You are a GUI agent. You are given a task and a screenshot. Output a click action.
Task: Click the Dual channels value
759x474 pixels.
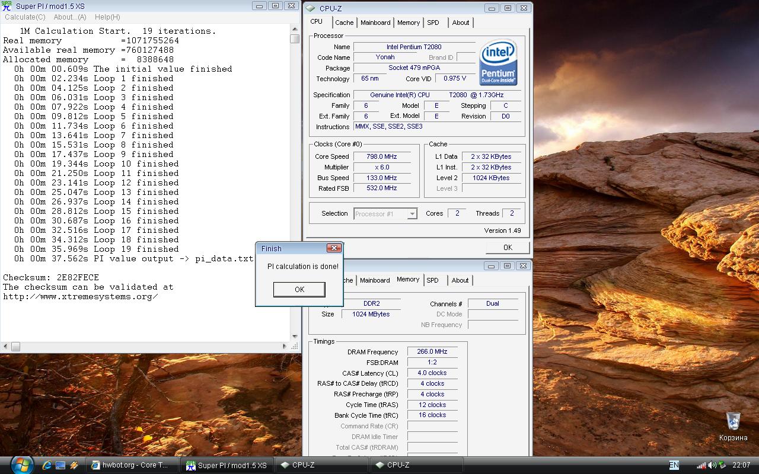[493, 303]
